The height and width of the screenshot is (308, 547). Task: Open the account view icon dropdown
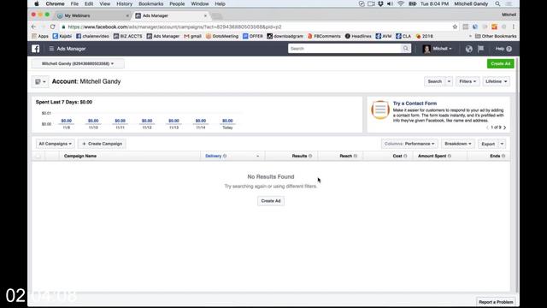coord(40,82)
